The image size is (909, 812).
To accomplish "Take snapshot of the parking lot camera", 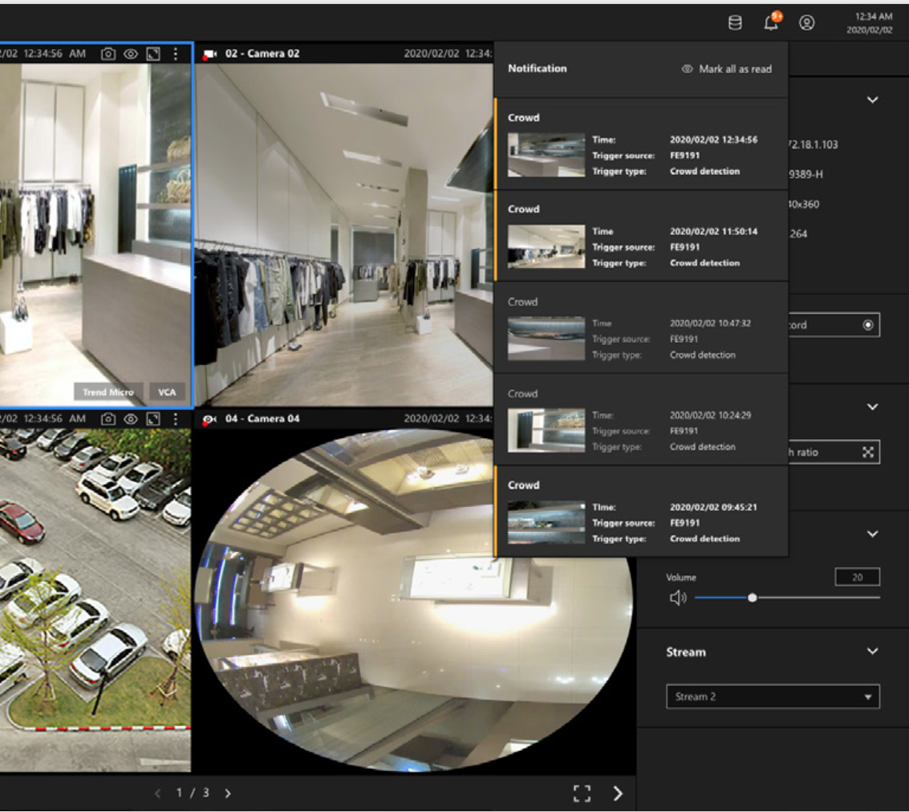I will [108, 419].
